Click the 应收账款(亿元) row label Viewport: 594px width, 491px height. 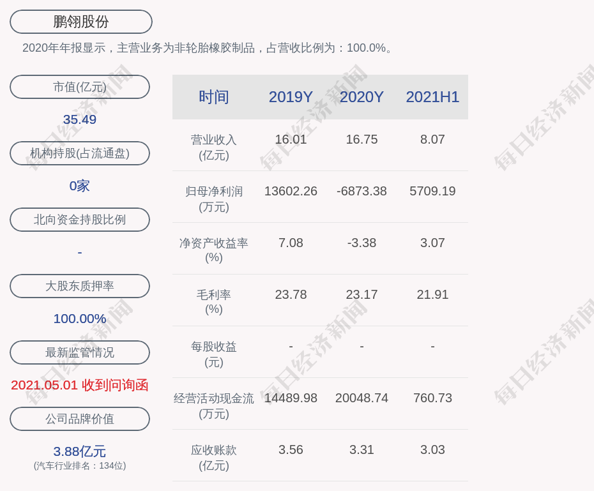coord(214,458)
